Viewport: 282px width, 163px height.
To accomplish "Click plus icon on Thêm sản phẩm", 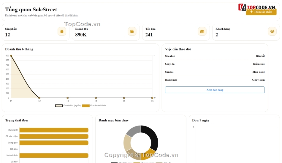I will (x=251, y=12).
